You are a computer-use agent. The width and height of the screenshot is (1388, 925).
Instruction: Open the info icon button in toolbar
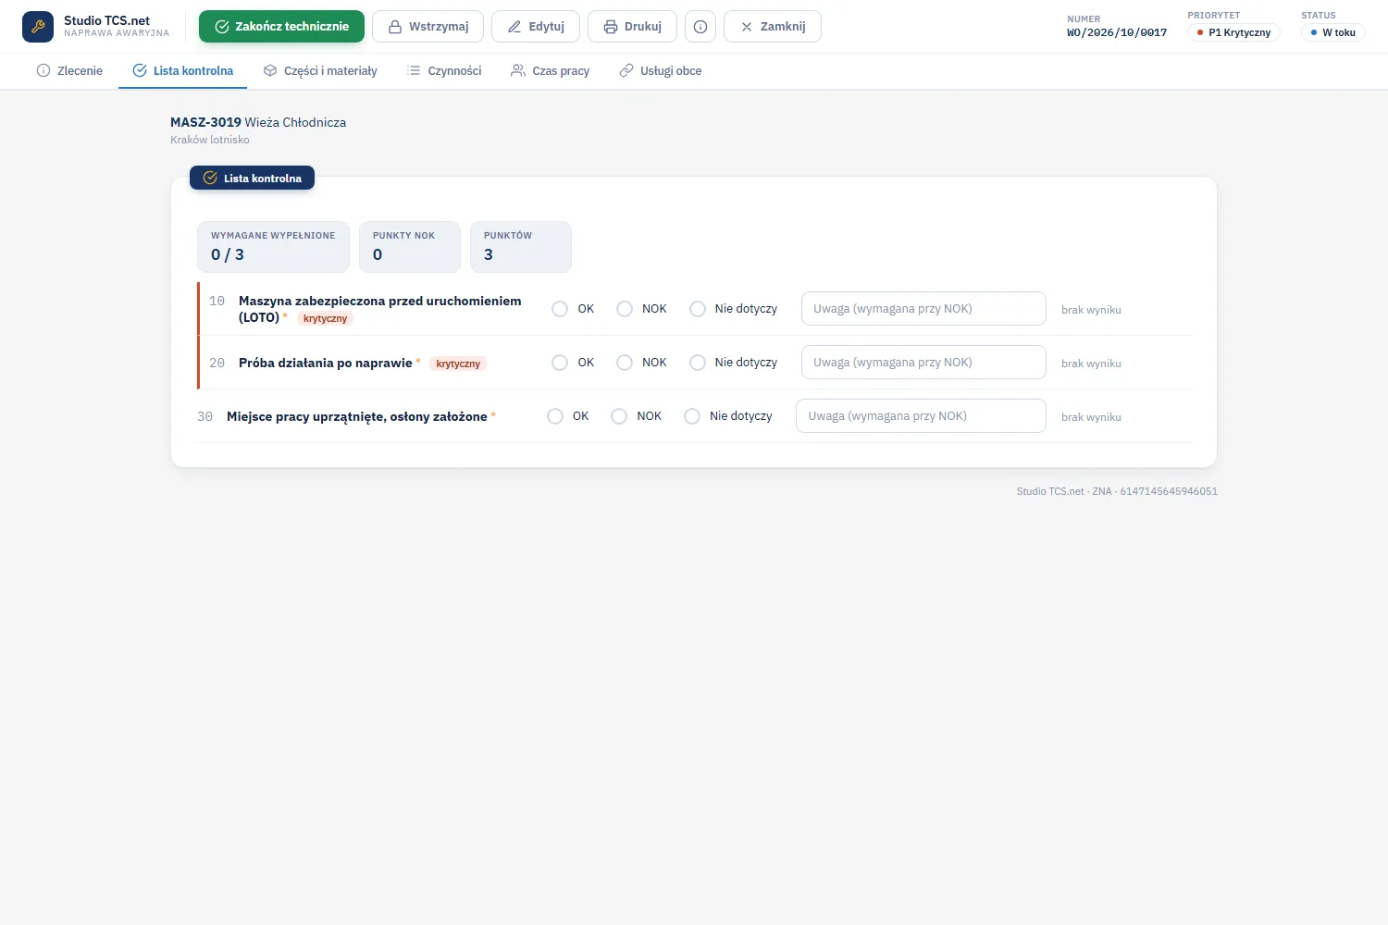tap(700, 27)
